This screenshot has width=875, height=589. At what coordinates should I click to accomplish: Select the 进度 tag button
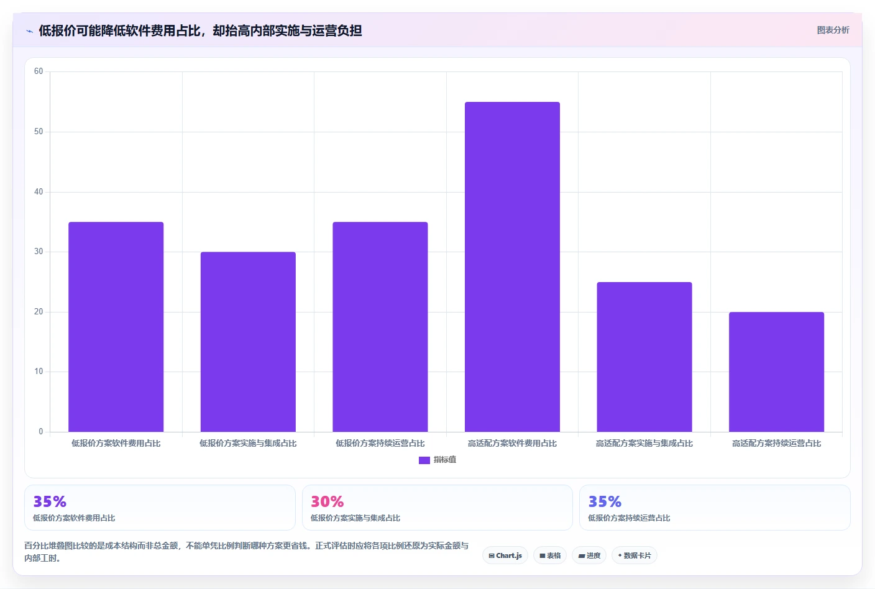[x=589, y=555]
